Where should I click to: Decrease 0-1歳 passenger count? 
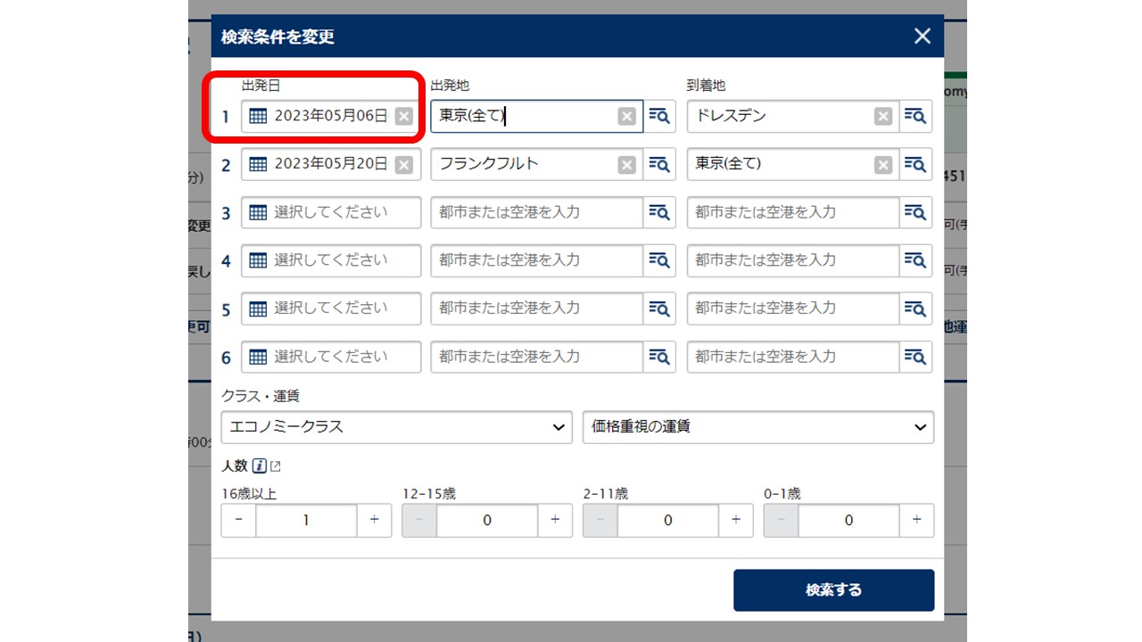pyautogui.click(x=781, y=520)
